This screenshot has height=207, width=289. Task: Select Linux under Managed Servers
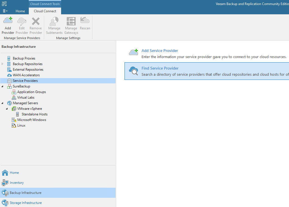pyautogui.click(x=22, y=125)
